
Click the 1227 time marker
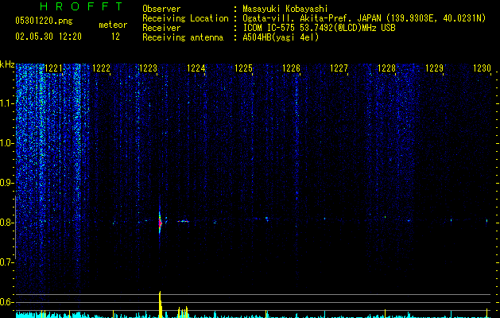339,68
